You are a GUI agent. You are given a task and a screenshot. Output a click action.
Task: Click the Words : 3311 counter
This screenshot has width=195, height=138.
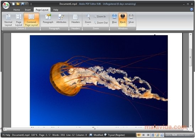point(59,135)
